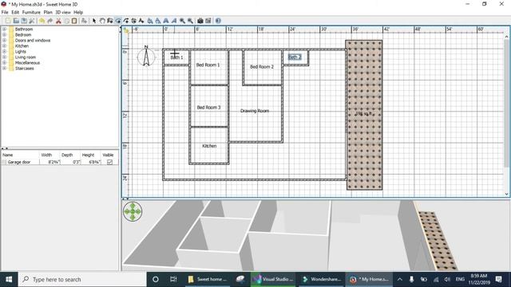Open the Preferences toolbar icon

[x=32, y=21]
